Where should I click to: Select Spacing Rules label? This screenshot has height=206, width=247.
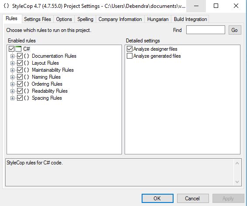click(x=47, y=98)
